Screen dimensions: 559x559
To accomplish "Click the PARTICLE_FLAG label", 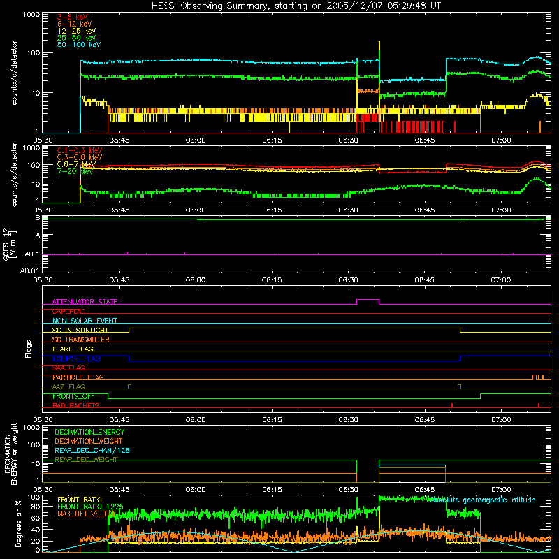I will [x=78, y=377].
